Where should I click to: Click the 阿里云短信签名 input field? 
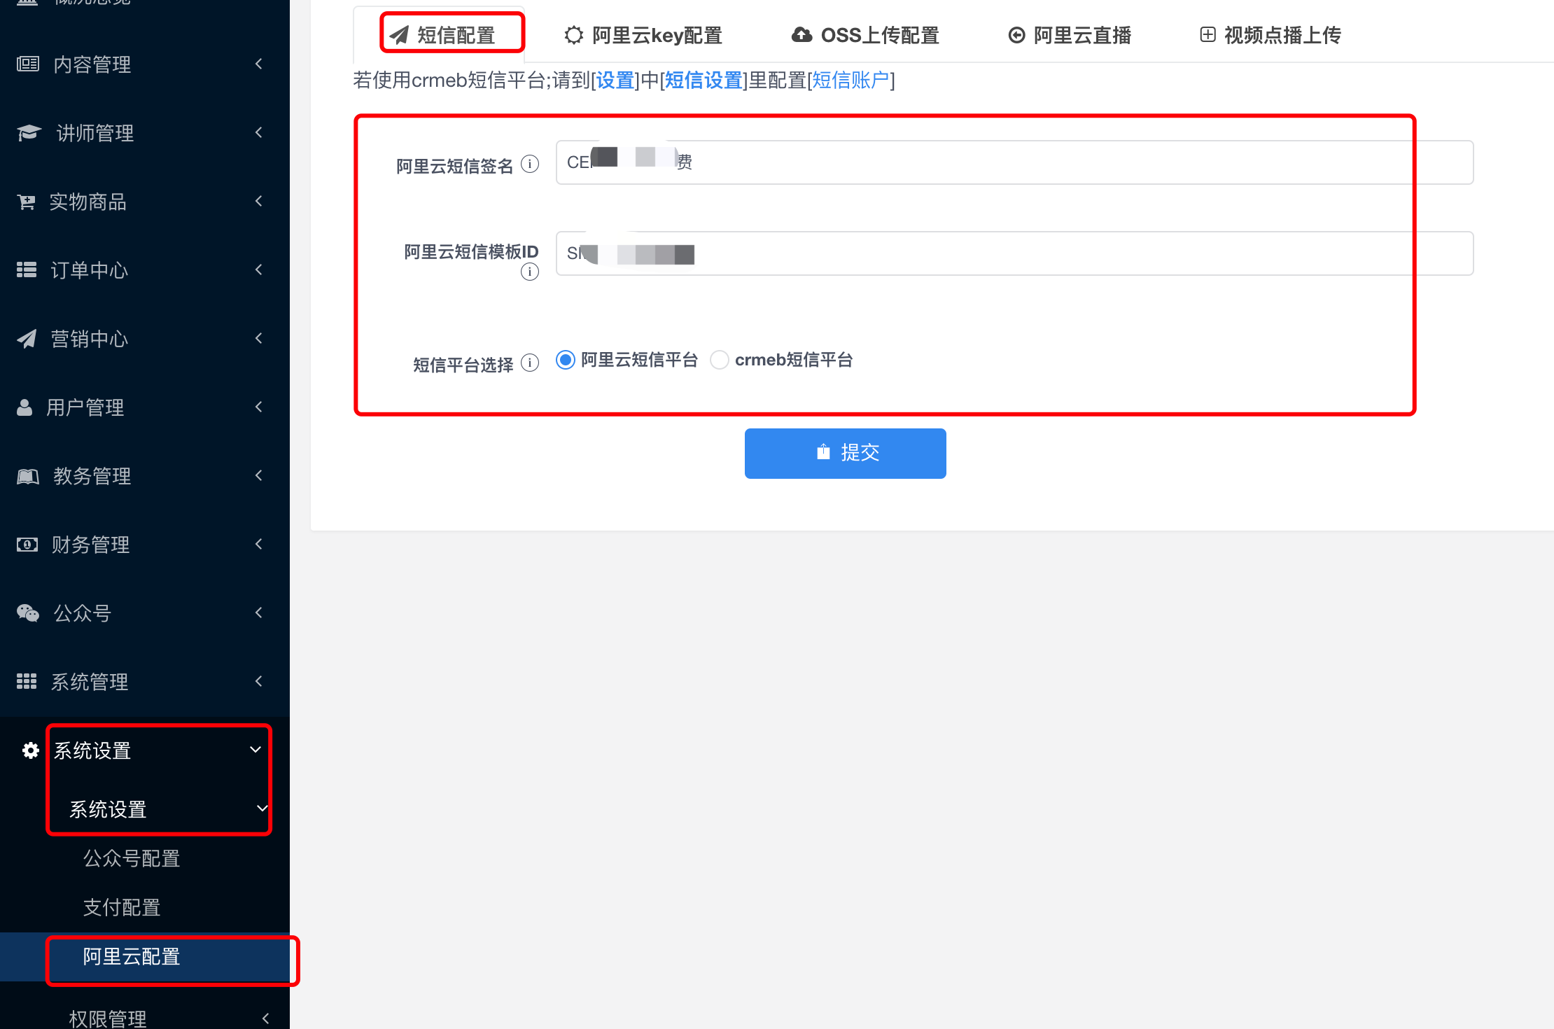pos(1014,162)
